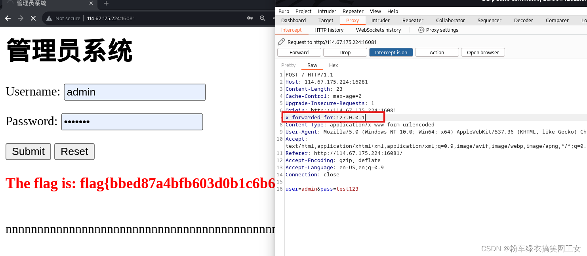Select the Pretty request view

coord(288,65)
